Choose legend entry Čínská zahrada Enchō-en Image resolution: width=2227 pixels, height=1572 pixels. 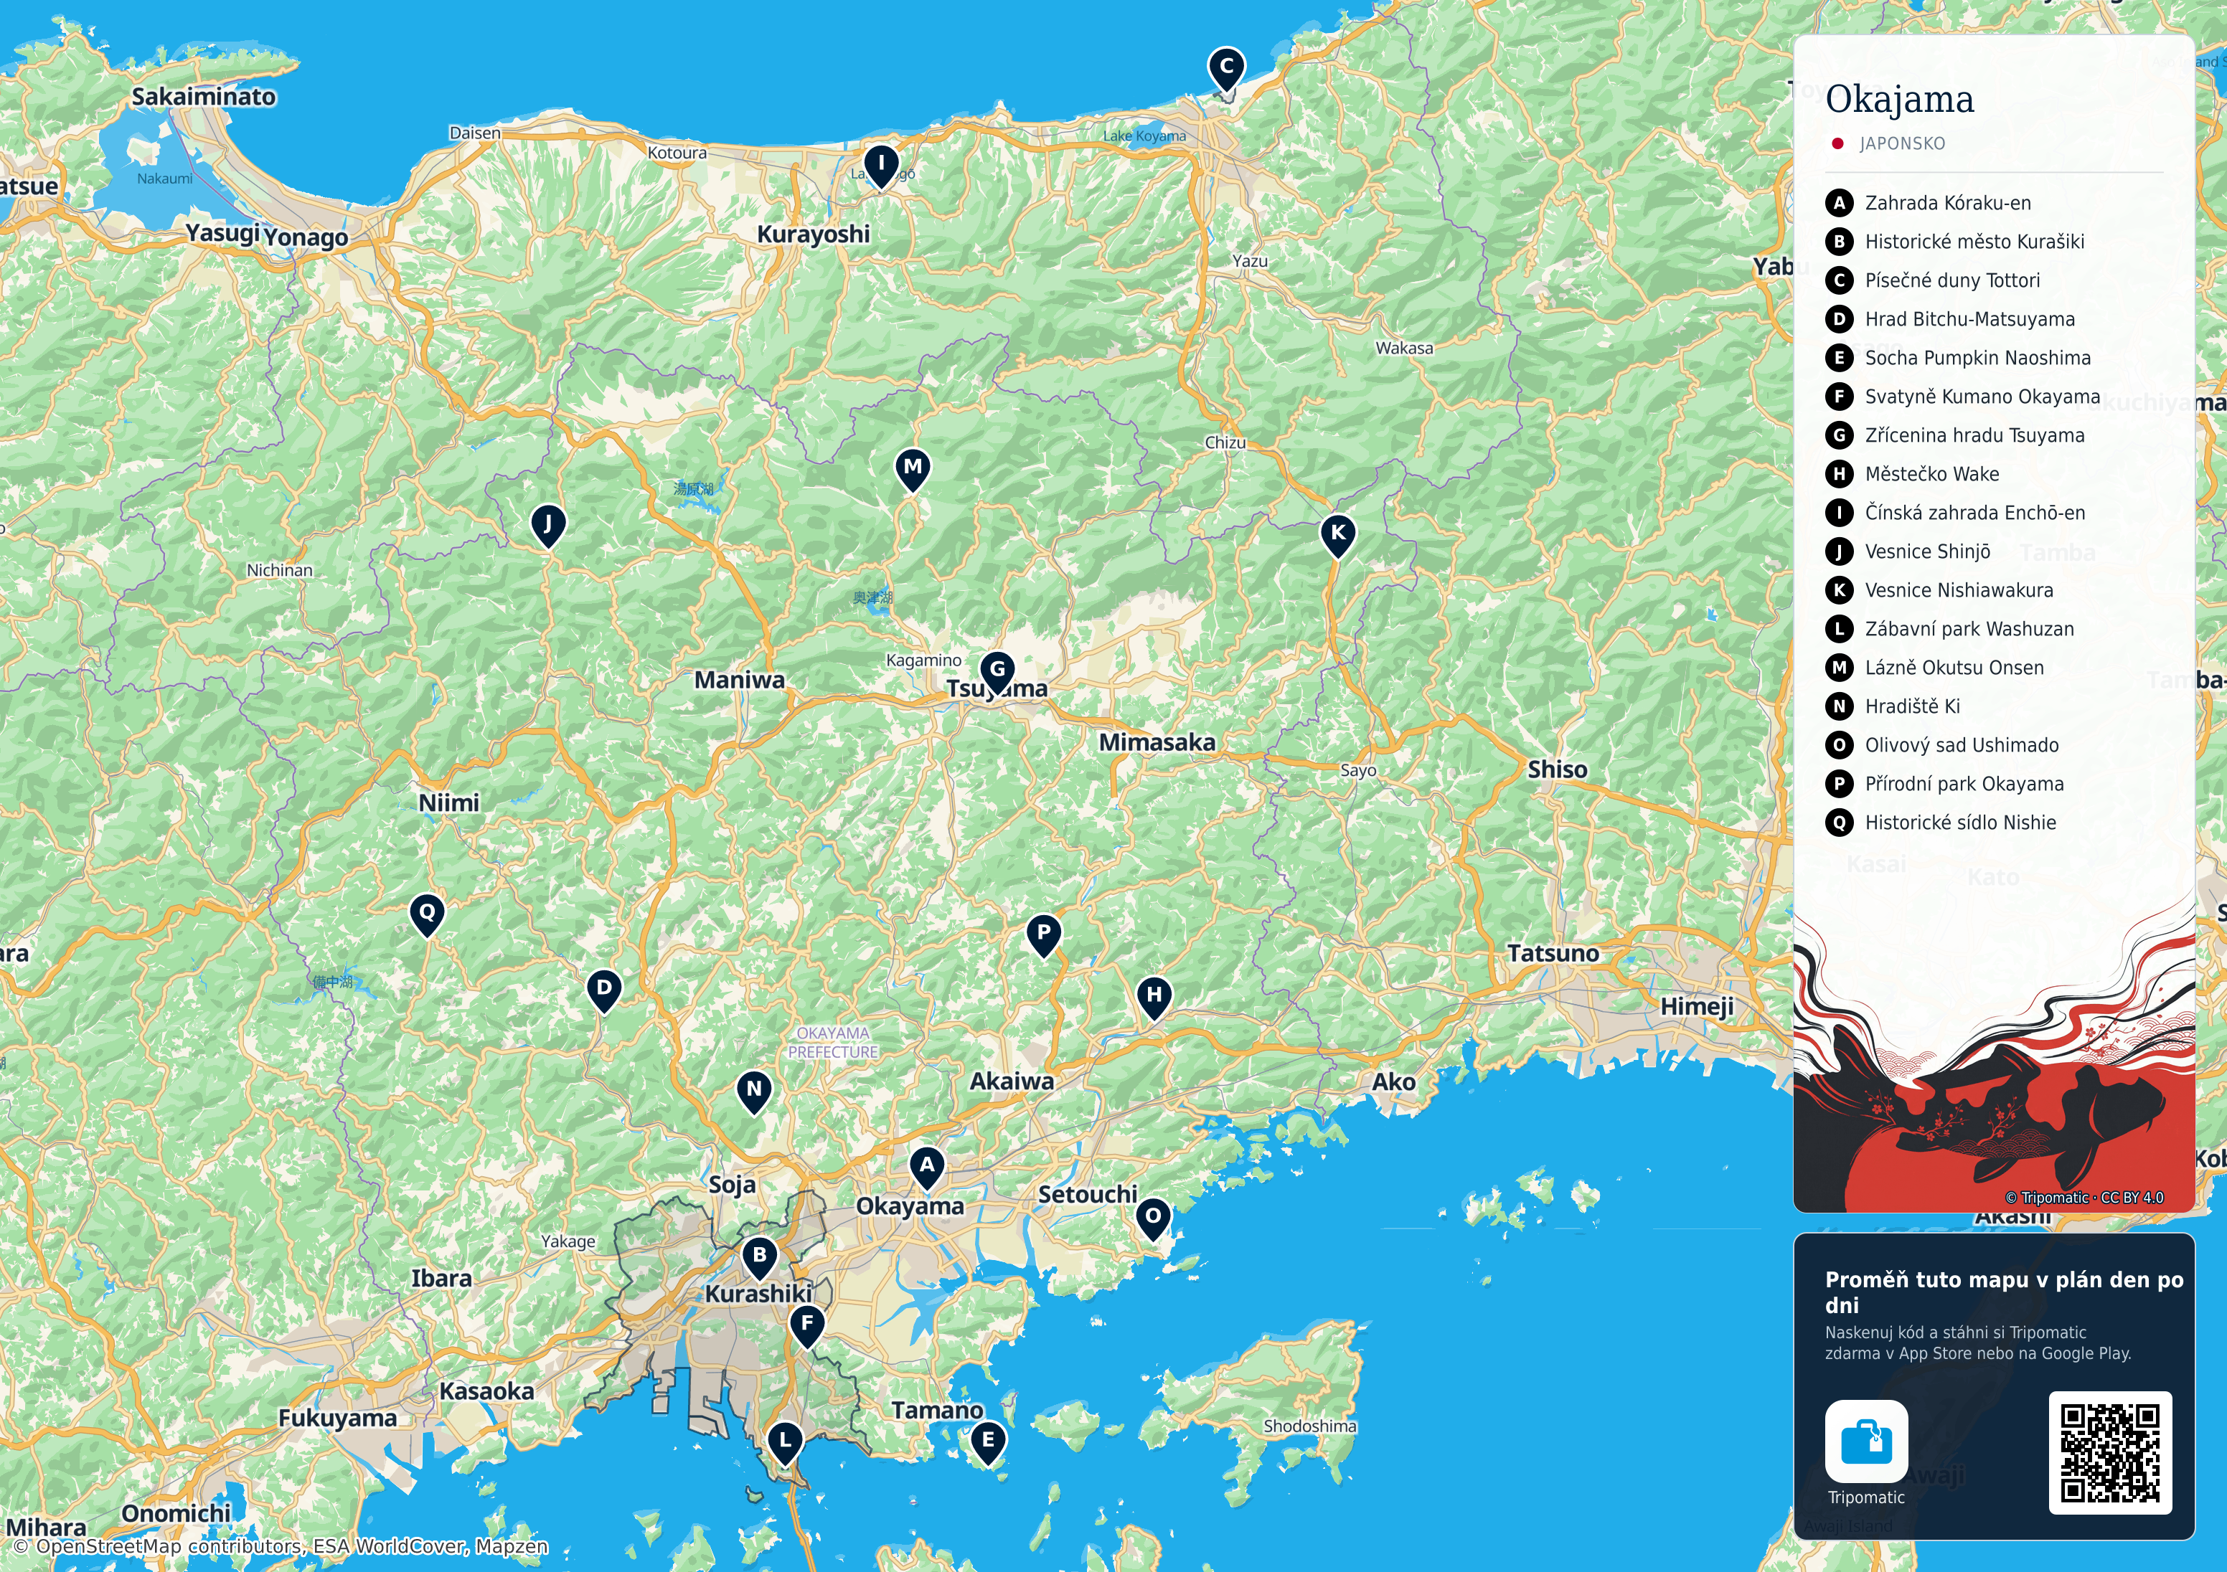(x=1954, y=513)
